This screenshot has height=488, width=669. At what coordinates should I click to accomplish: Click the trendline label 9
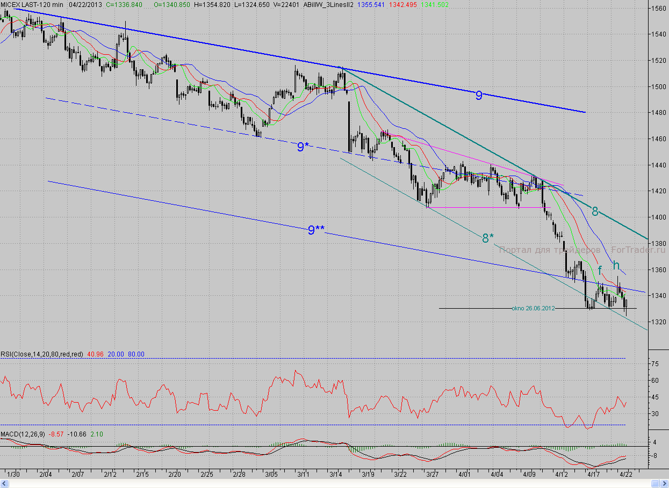point(478,96)
